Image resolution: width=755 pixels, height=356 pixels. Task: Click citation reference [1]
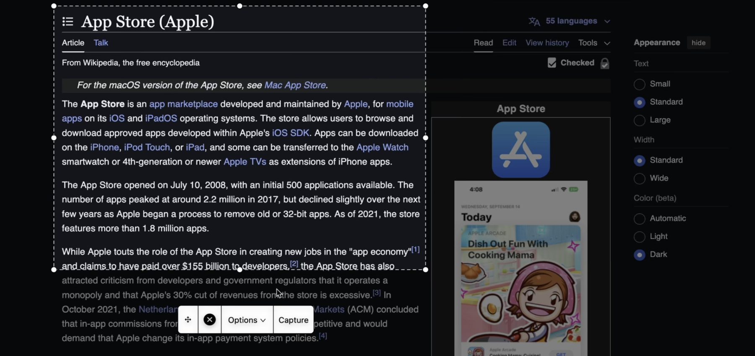415,249
